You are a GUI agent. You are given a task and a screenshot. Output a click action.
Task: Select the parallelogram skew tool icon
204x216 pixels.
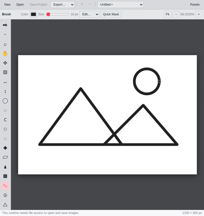pos(5,157)
